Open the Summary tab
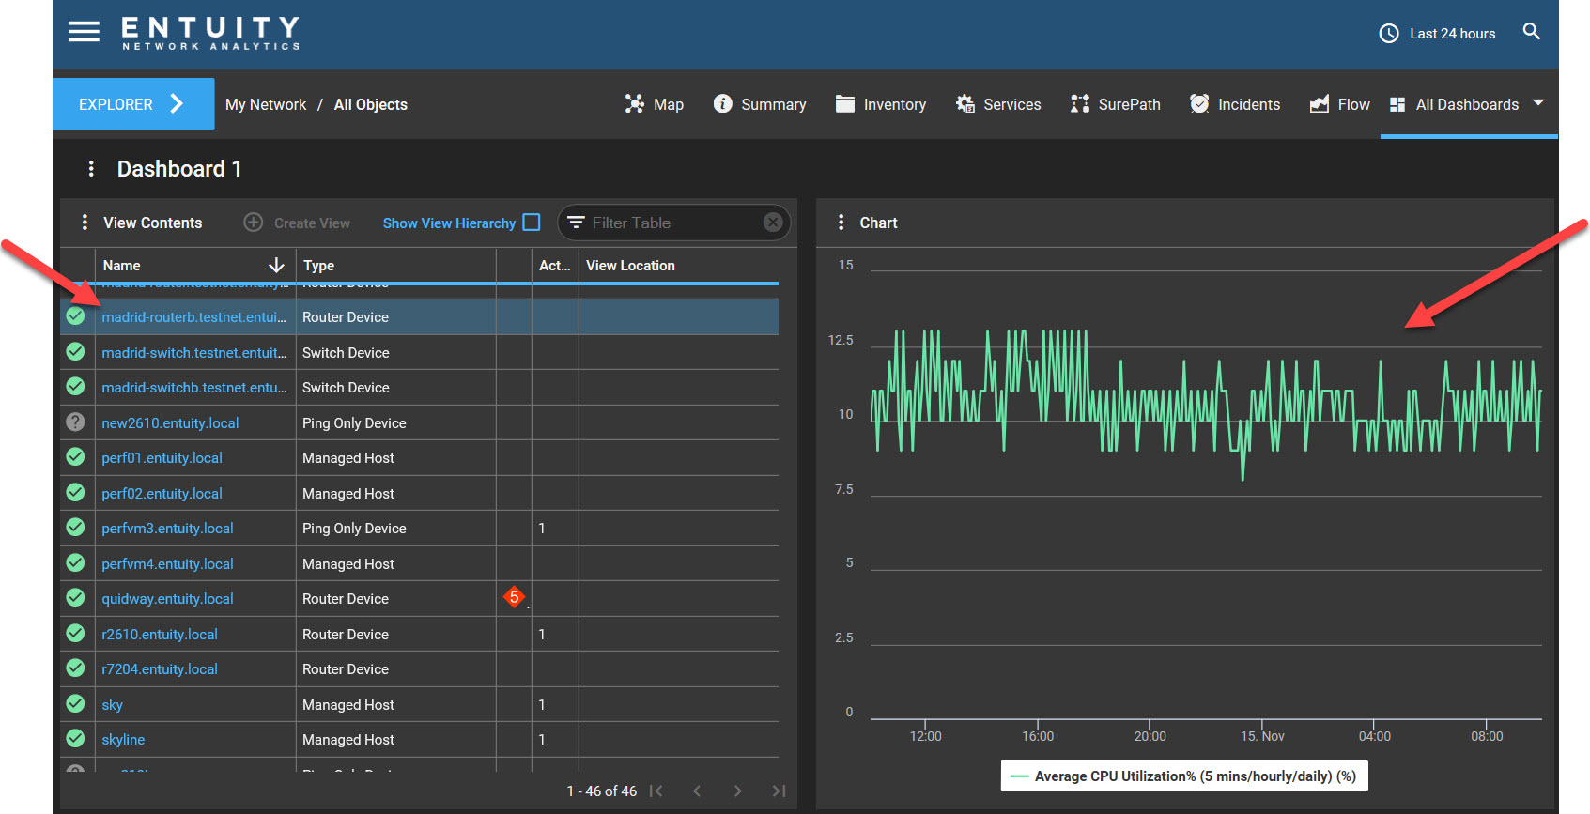This screenshot has height=814, width=1590. 760,104
